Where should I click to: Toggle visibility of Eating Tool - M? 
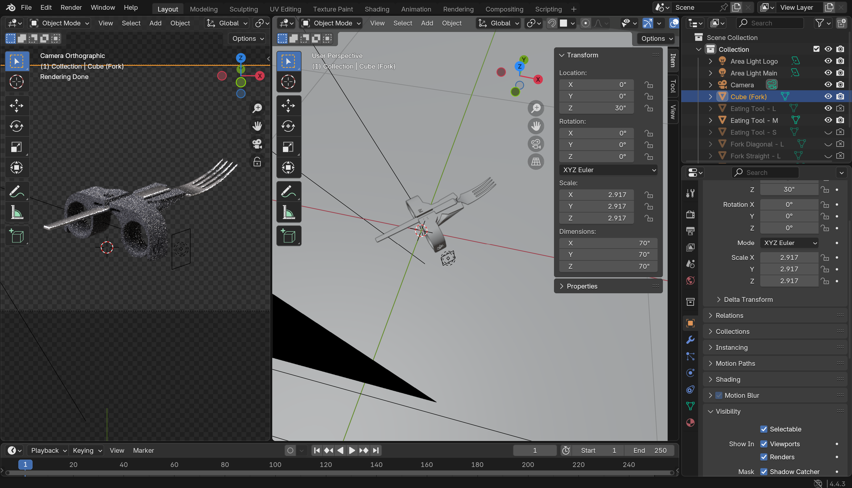pyautogui.click(x=828, y=120)
